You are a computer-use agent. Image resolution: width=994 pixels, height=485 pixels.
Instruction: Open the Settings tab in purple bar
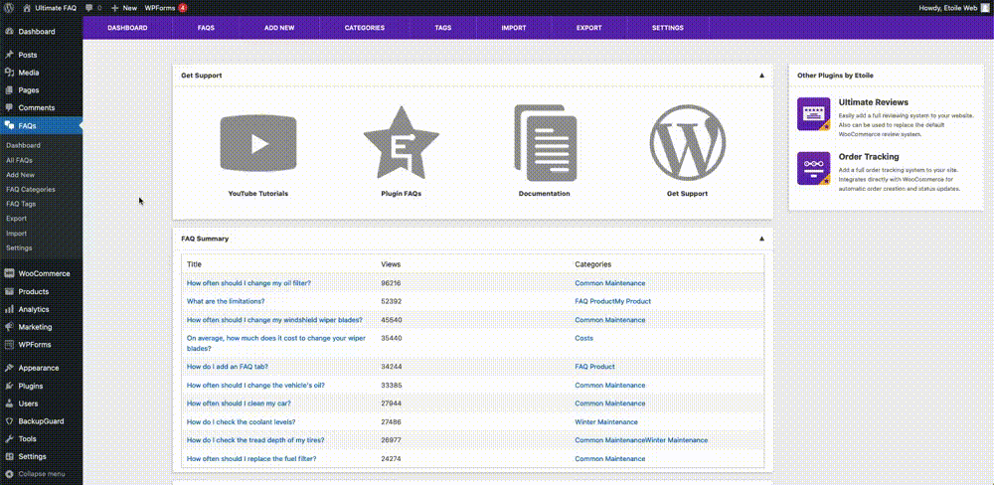668,28
